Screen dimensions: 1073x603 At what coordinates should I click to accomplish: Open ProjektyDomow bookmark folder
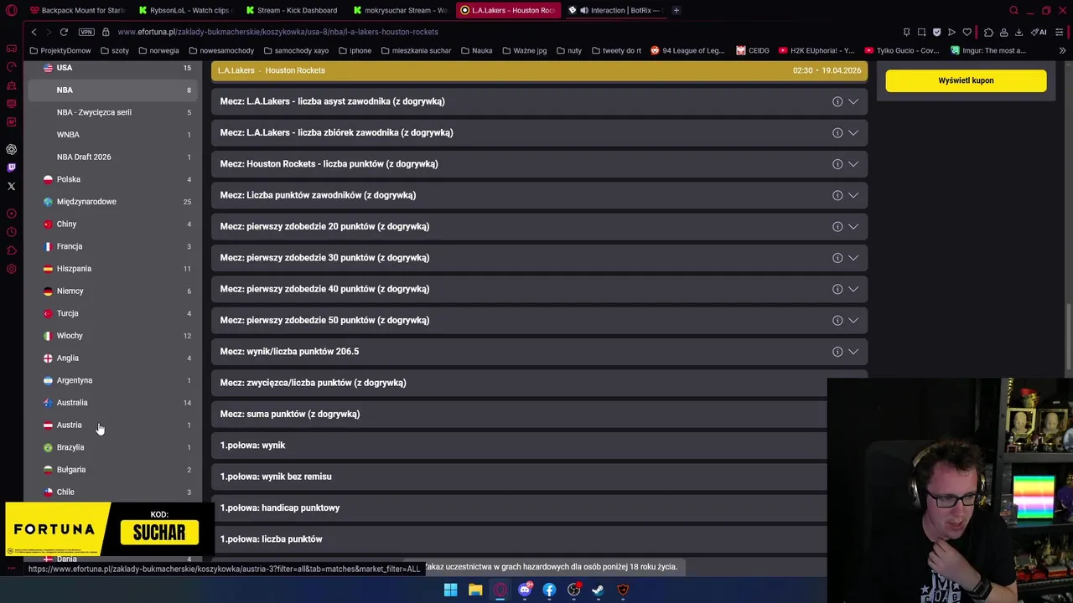60,50
